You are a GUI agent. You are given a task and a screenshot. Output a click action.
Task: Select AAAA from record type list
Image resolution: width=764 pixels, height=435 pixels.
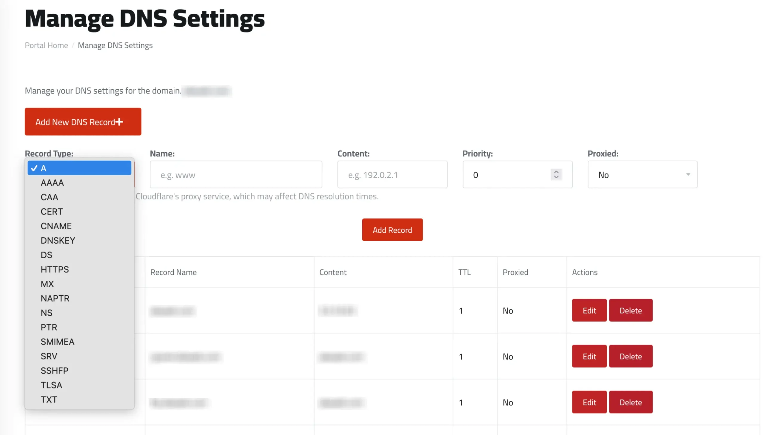pyautogui.click(x=52, y=182)
